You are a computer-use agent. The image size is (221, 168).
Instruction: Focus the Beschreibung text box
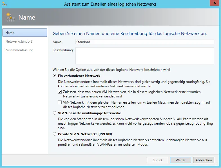point(145,55)
